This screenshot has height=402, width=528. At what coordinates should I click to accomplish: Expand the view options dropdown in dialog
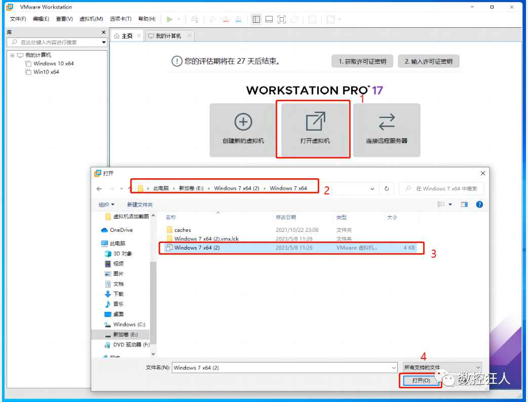[x=450, y=205]
